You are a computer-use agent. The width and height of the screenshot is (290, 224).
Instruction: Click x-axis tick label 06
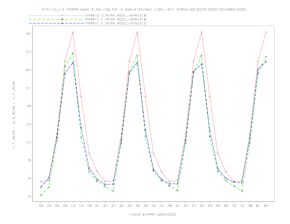57,206
